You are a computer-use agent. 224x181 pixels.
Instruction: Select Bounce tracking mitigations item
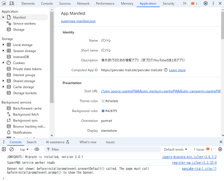coord(29,127)
